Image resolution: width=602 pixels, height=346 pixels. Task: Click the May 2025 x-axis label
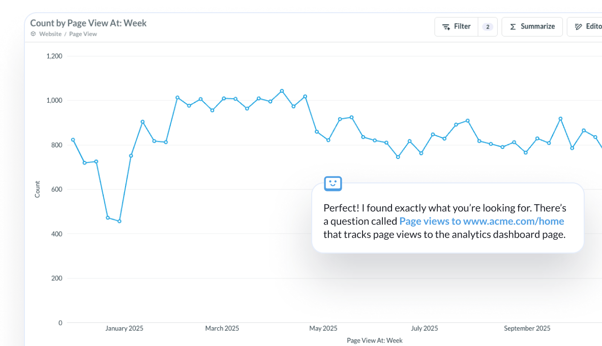pos(323,329)
